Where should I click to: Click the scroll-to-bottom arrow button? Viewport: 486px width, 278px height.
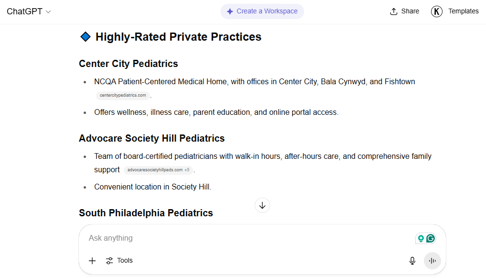pos(262,205)
